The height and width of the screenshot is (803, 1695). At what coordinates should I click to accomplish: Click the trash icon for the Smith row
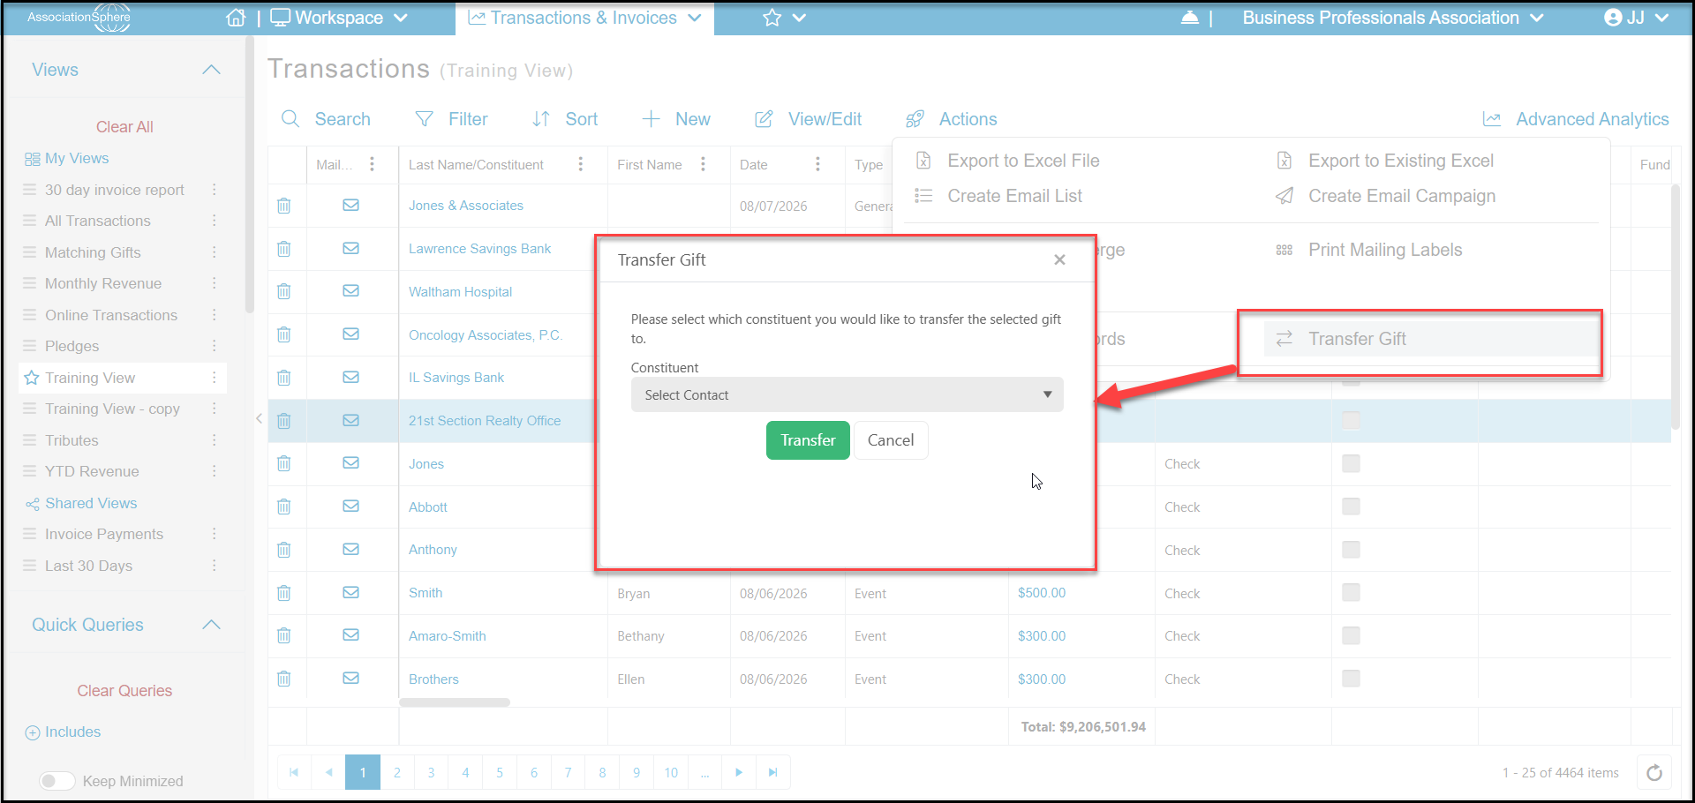[283, 593]
